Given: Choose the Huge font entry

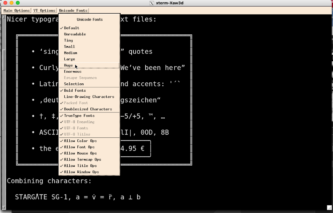Looking at the screenshot, I should tap(68, 65).
